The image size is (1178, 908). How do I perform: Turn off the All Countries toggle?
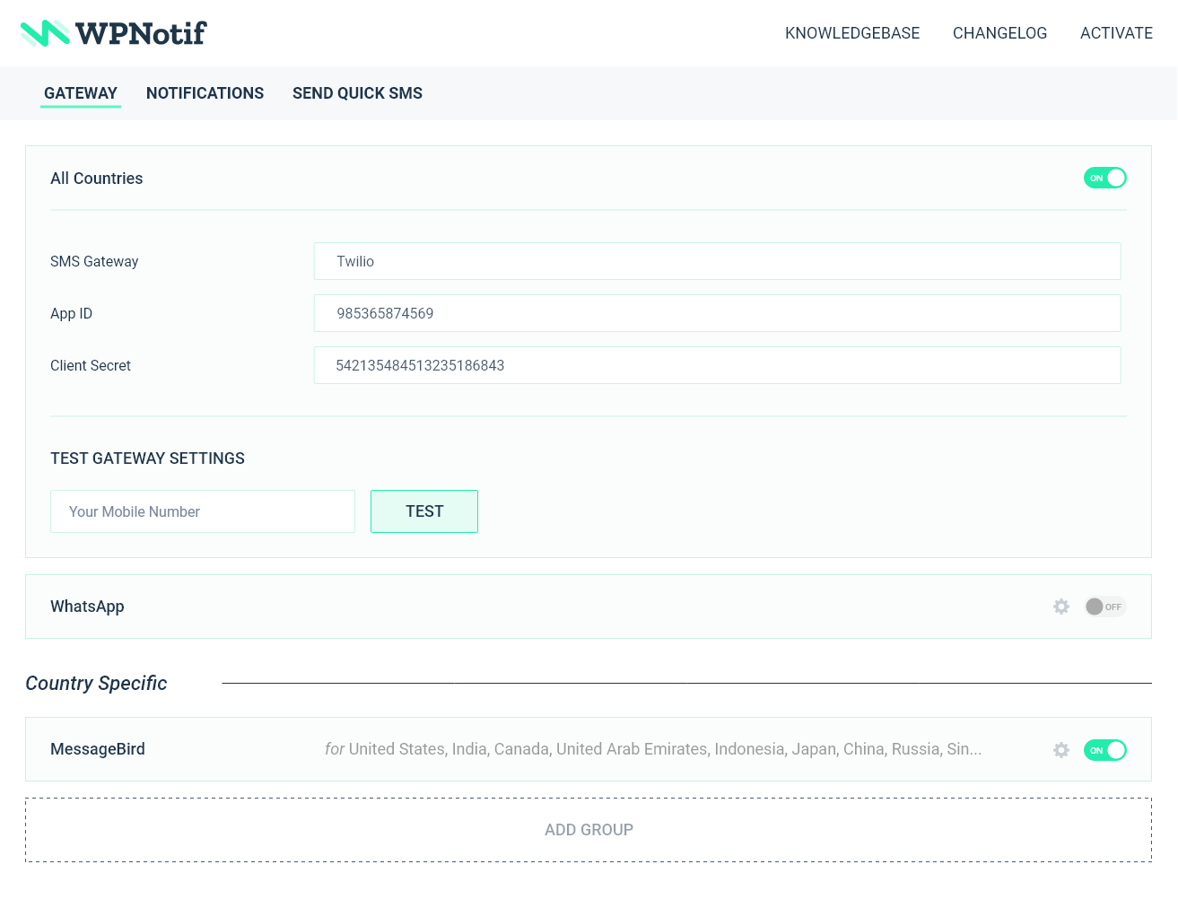[1104, 178]
